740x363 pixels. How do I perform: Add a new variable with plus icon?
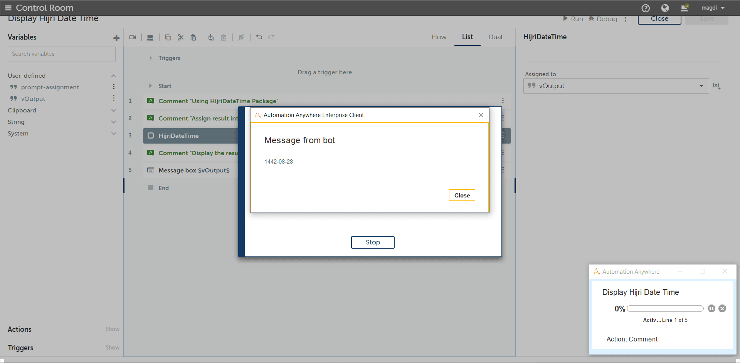(116, 38)
